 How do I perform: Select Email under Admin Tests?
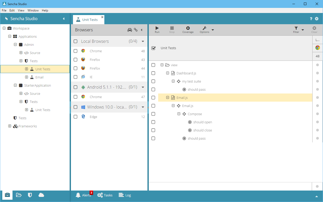tap(39, 77)
